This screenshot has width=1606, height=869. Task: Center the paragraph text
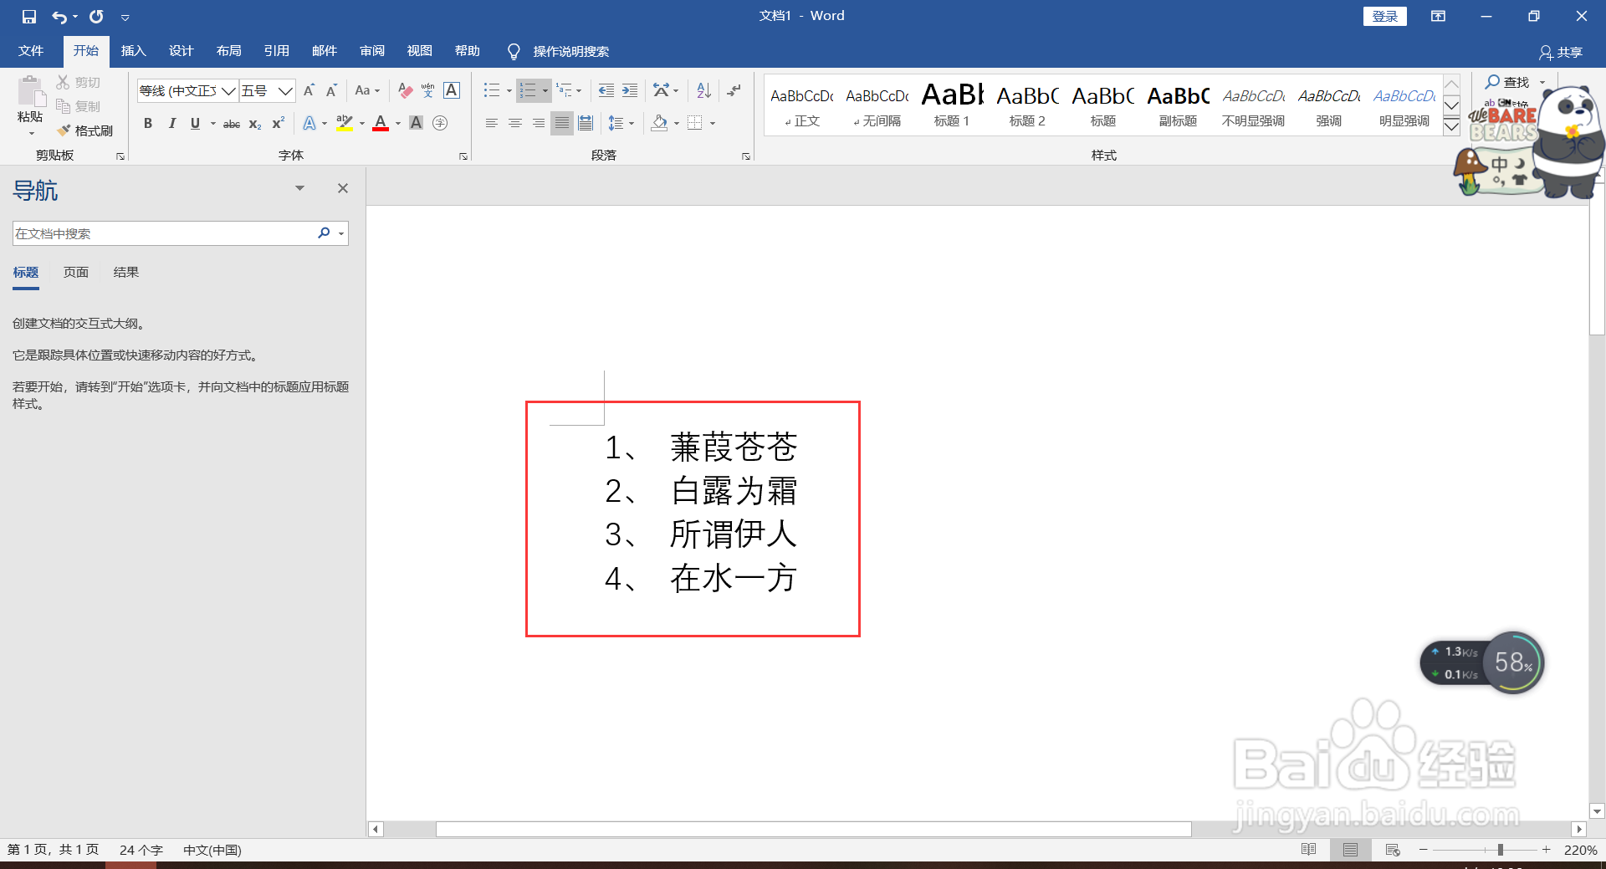pyautogui.click(x=515, y=123)
